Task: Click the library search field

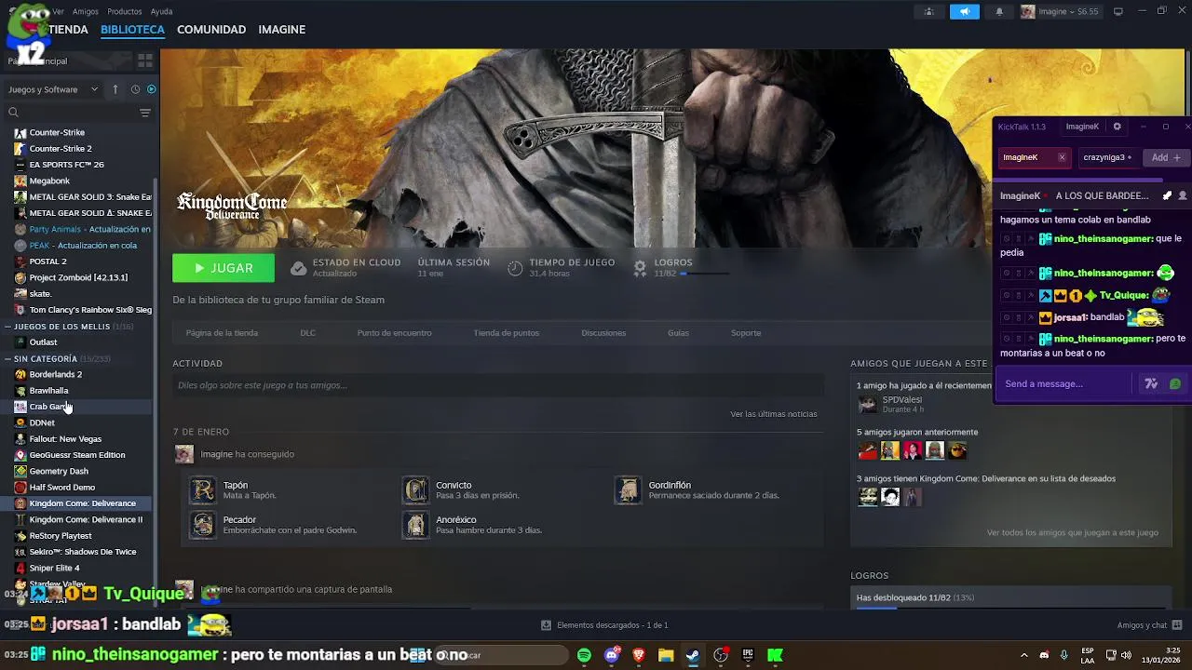Action: click(73, 113)
